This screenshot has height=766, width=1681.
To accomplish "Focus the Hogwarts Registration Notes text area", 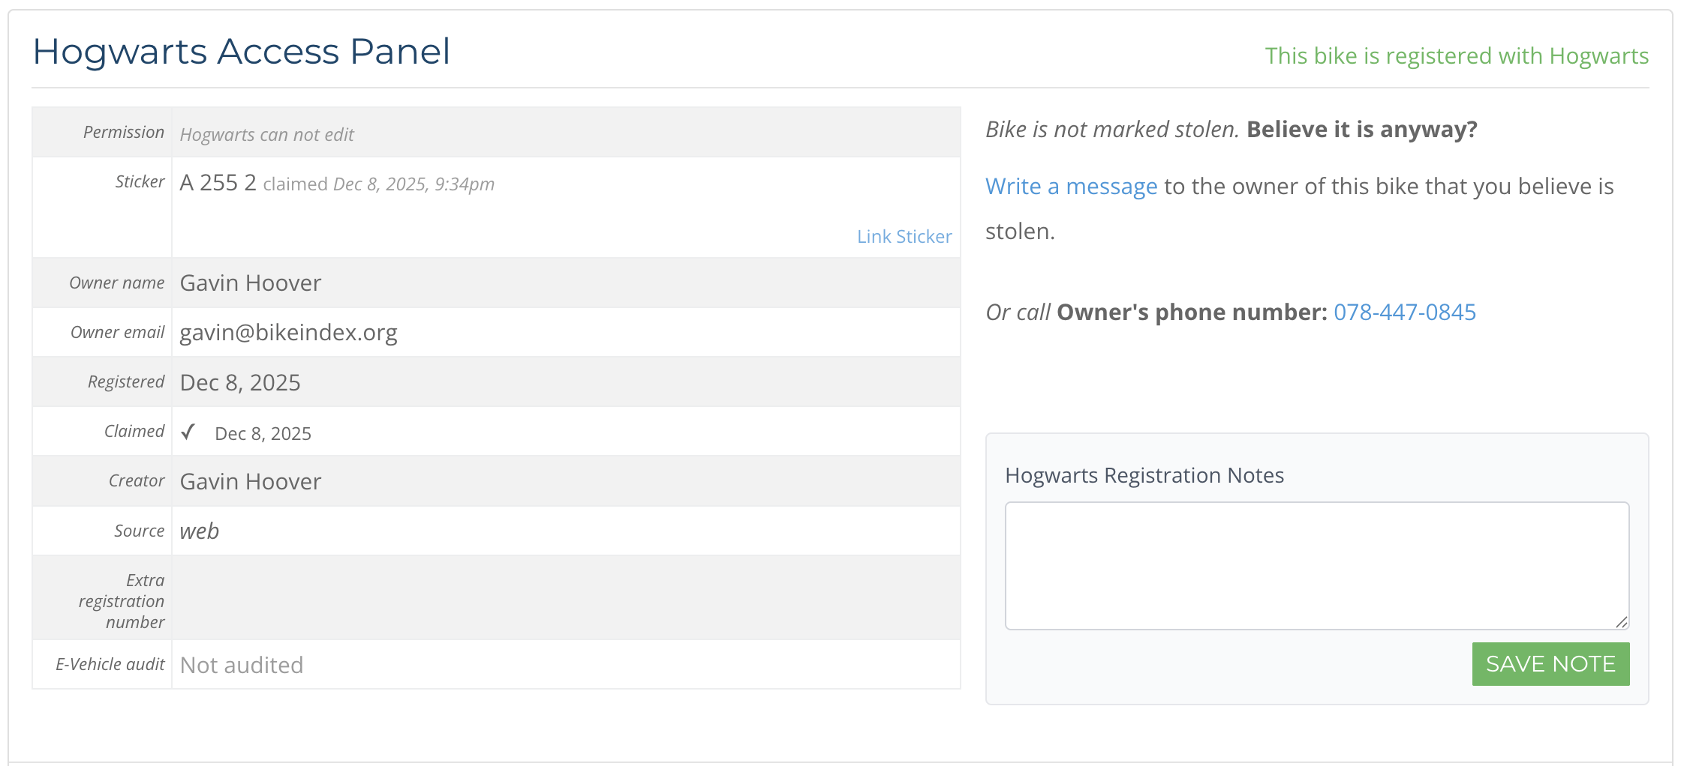I will (1316, 565).
